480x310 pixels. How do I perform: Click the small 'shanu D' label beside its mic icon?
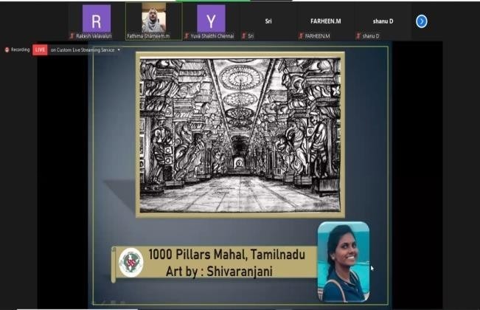tap(371, 36)
